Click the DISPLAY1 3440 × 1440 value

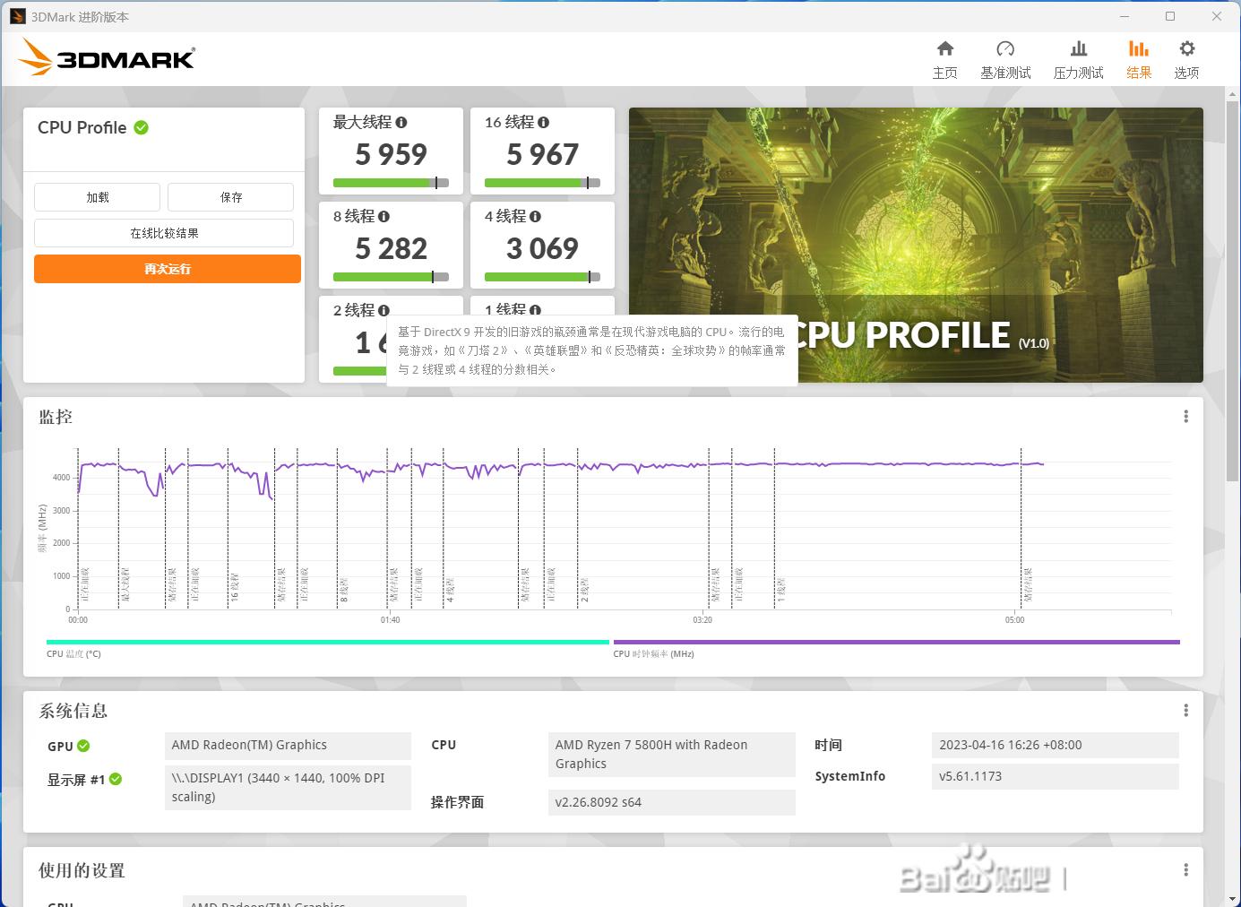[x=288, y=788]
